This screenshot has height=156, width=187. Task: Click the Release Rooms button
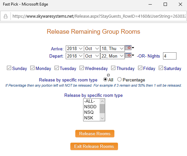95,134
